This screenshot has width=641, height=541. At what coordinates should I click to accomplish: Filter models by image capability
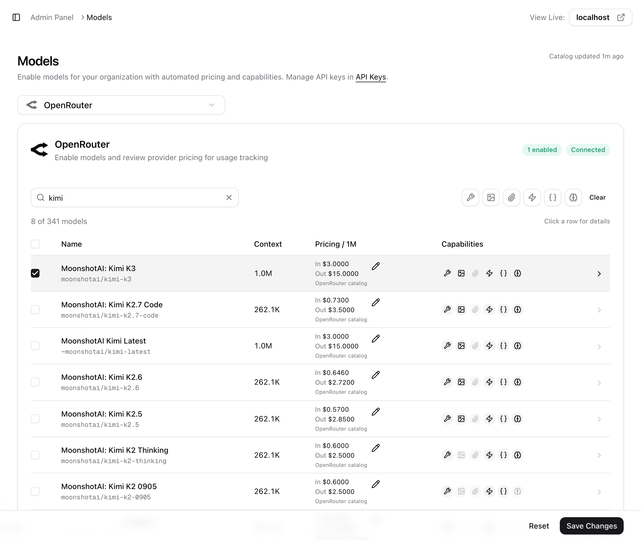(x=491, y=197)
